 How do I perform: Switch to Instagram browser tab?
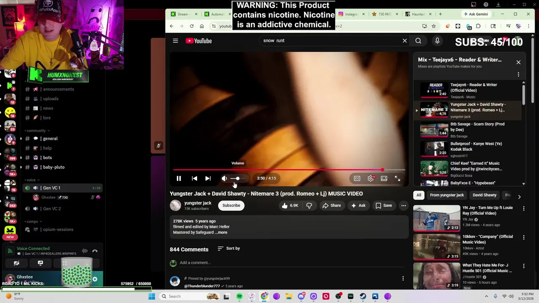[x=351, y=14]
